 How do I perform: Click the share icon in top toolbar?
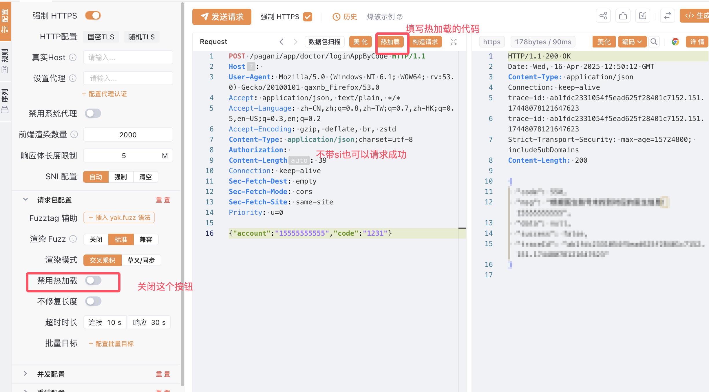[x=603, y=16]
